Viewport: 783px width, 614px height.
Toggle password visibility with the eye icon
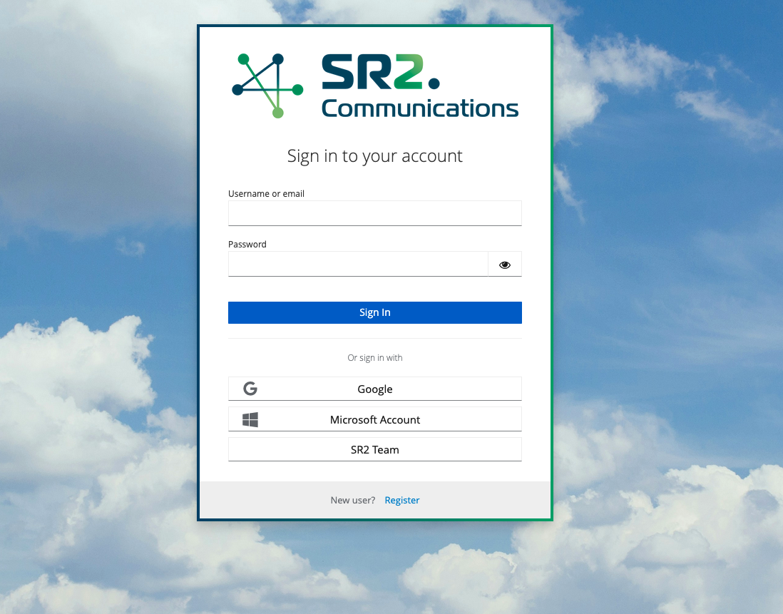click(x=504, y=264)
